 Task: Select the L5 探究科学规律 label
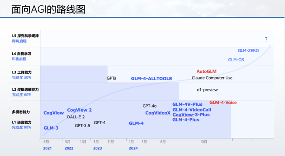(x=25, y=36)
